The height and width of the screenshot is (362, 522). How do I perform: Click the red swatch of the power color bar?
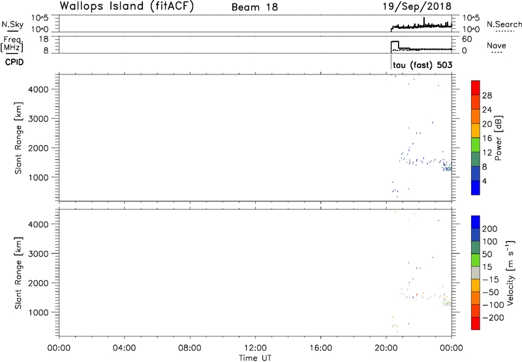[x=476, y=88]
